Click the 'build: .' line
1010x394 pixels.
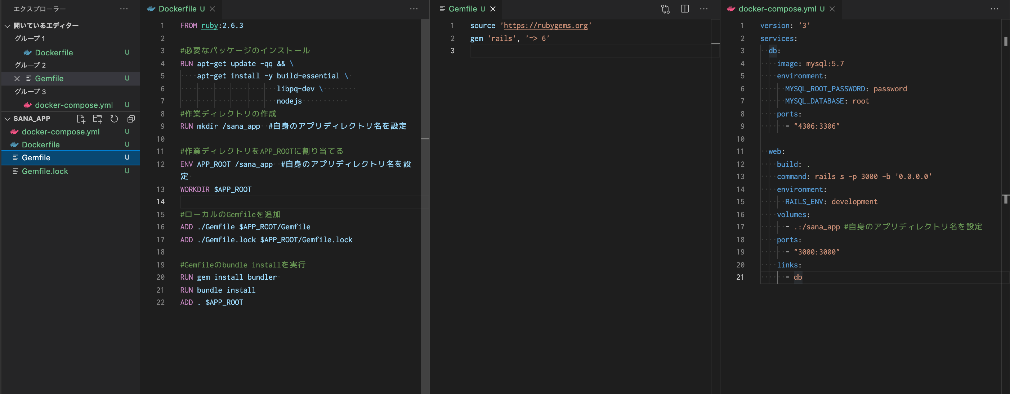(x=793, y=164)
